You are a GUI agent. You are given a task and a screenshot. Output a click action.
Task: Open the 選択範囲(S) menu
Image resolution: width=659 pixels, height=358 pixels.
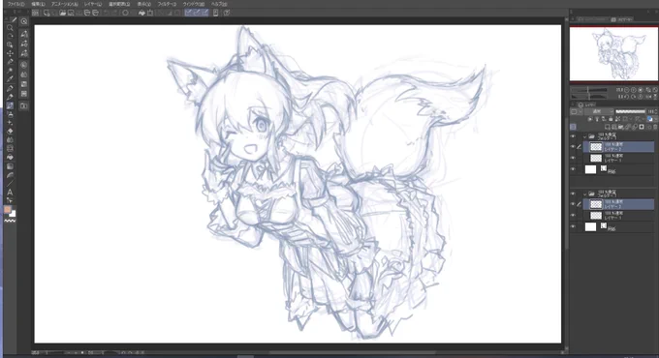point(119,4)
